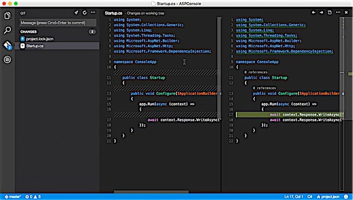Change the C# language mode in the status bar

click(x=310, y=197)
